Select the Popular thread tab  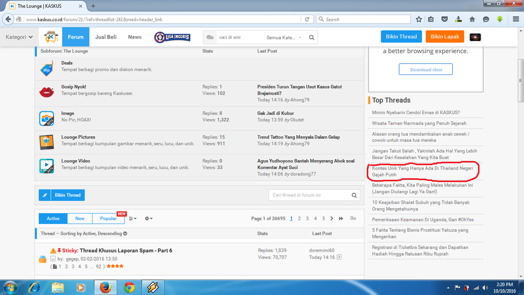[x=108, y=218]
